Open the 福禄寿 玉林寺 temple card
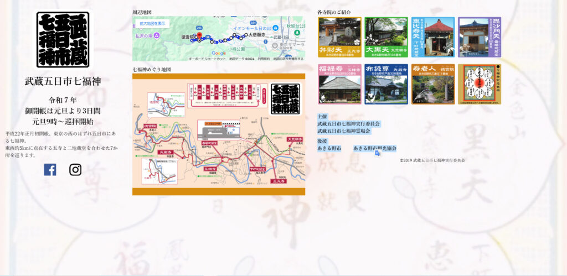This screenshot has width=567, height=276. [x=339, y=84]
